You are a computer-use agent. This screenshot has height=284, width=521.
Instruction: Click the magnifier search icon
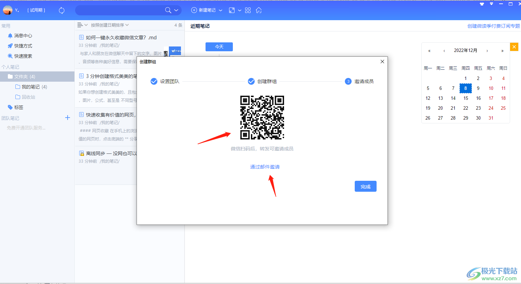[168, 10]
